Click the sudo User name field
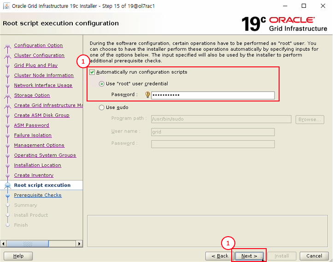 (x=213, y=132)
